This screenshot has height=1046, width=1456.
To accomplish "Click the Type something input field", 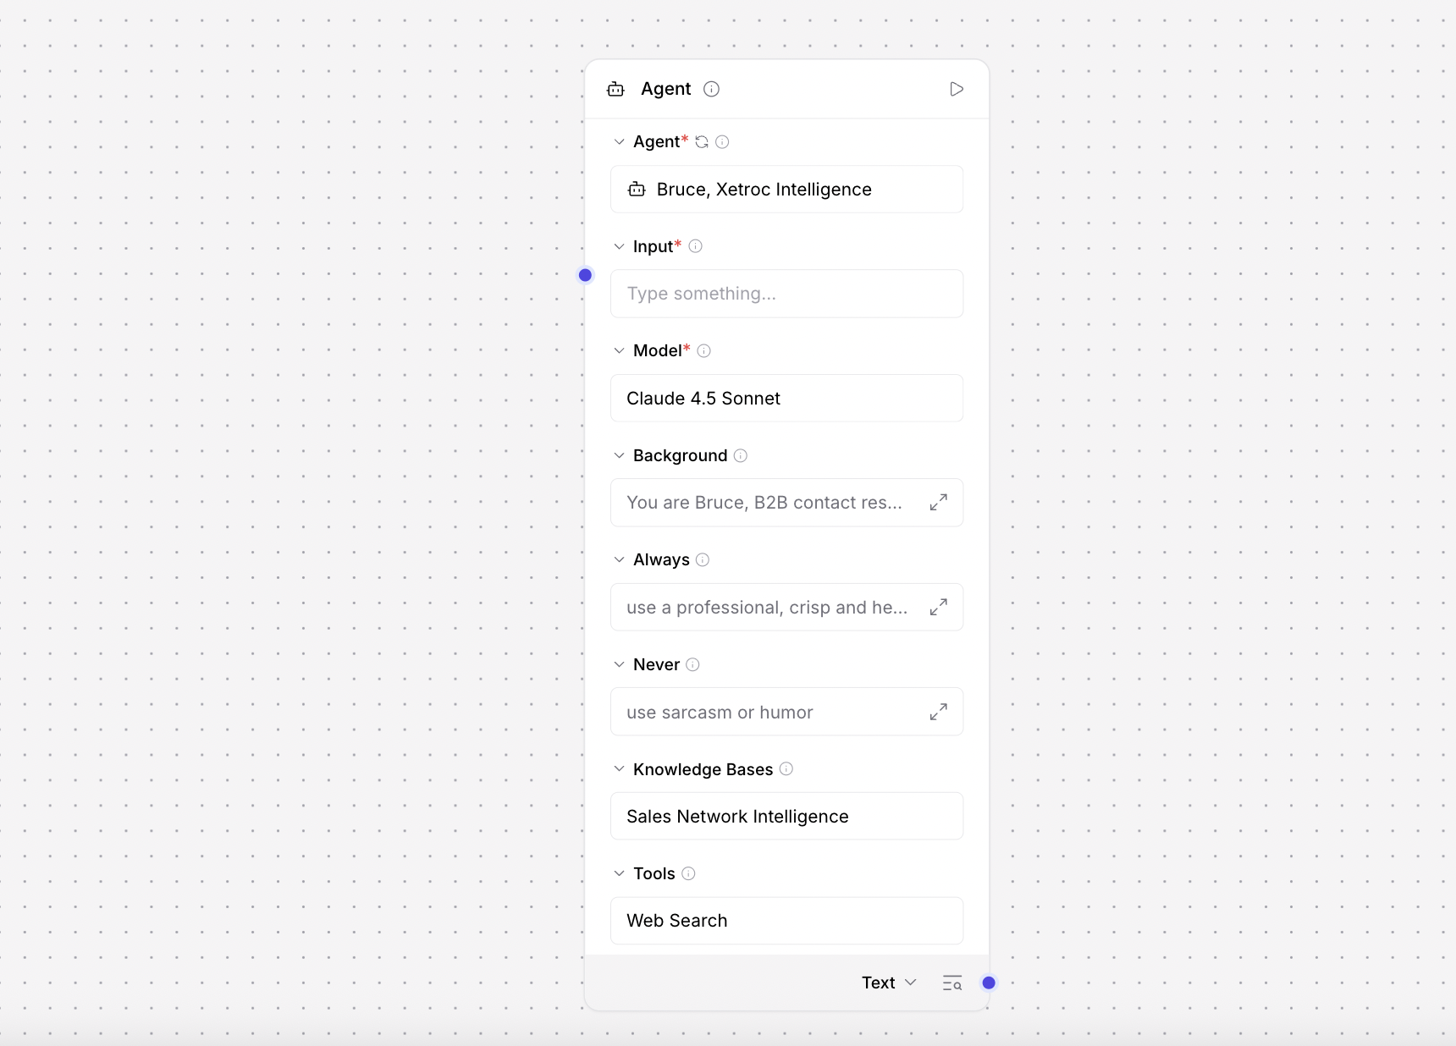I will pos(786,294).
